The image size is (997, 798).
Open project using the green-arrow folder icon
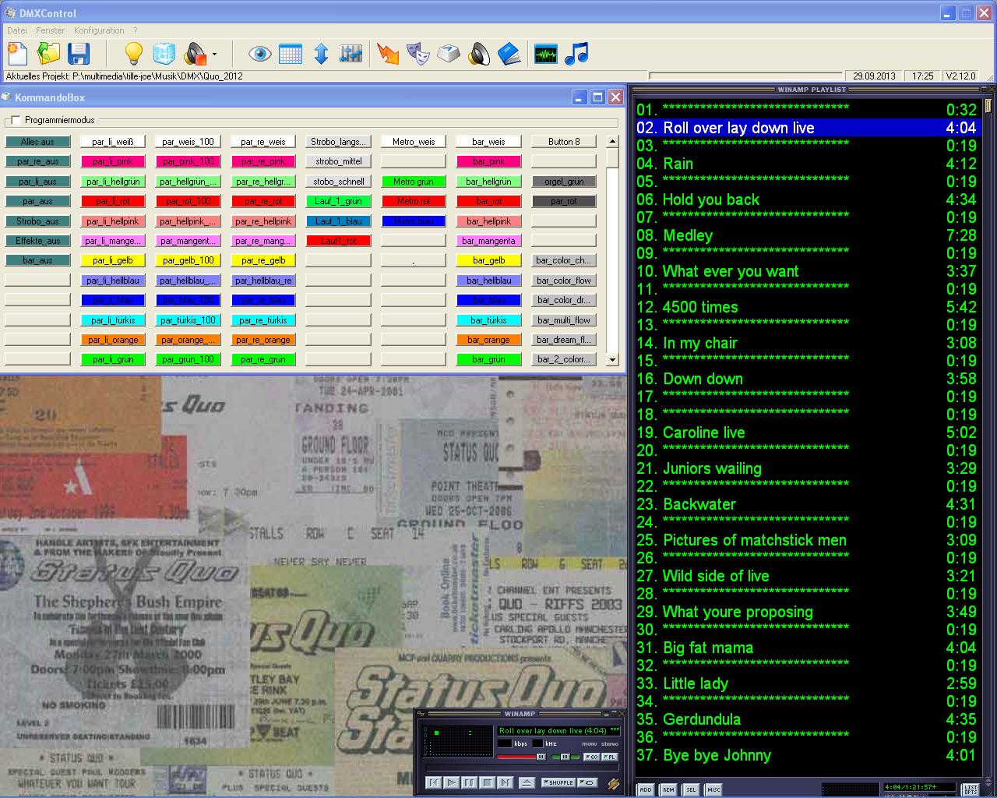48,54
